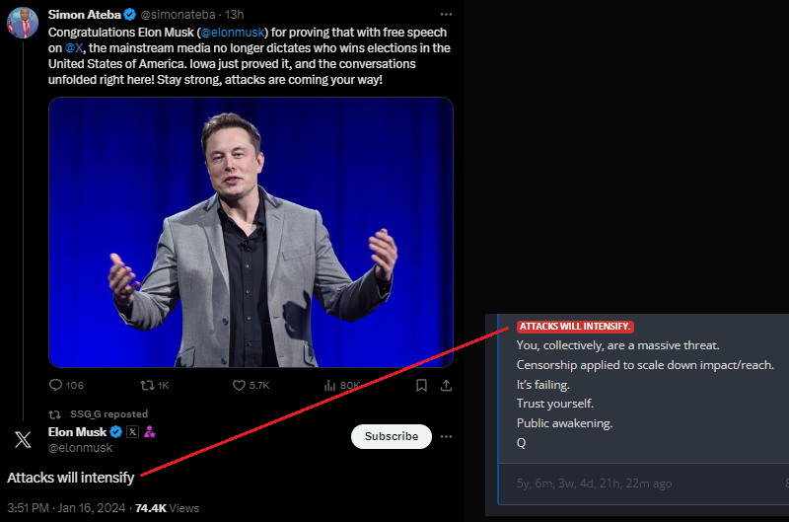The image size is (789, 522).
Task: View analytics icon showing 80K views
Action: tap(330, 385)
